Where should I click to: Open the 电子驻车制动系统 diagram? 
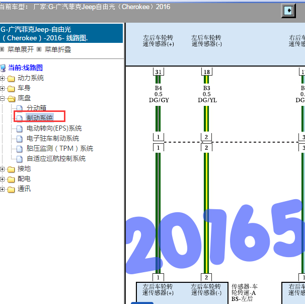click(x=53, y=139)
